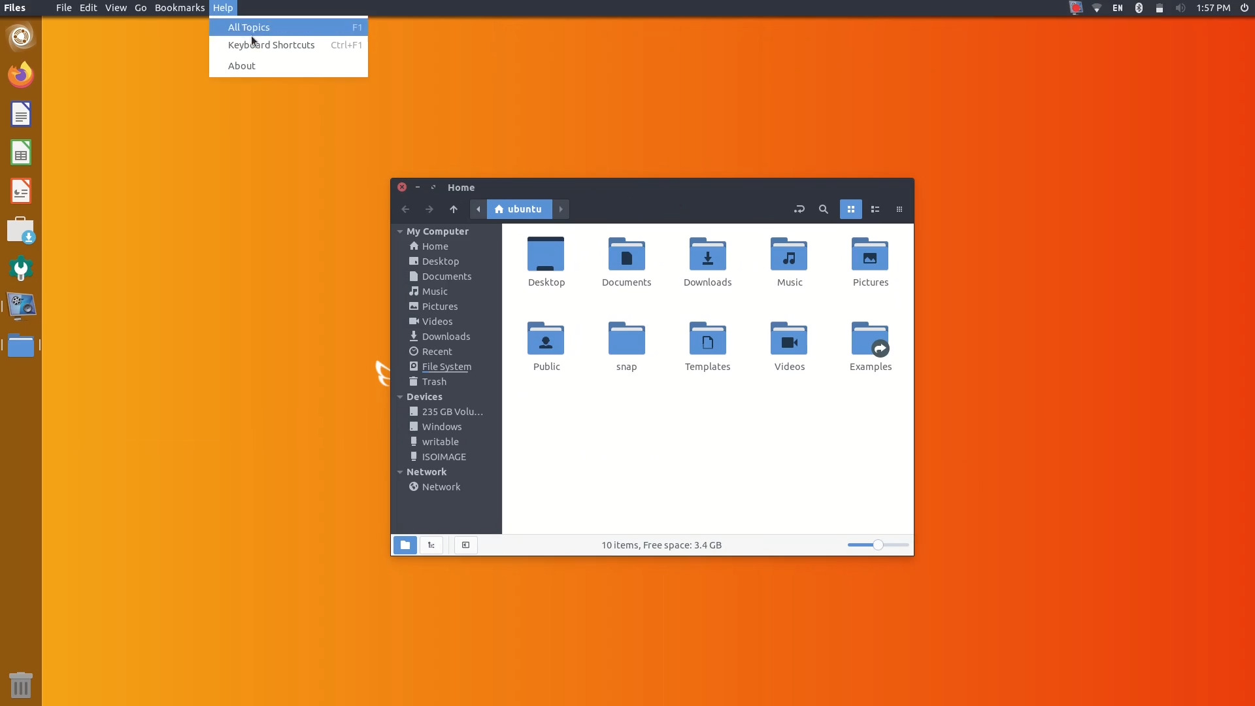1255x706 pixels.
Task: Switch to list view mode
Action: pos(875,209)
